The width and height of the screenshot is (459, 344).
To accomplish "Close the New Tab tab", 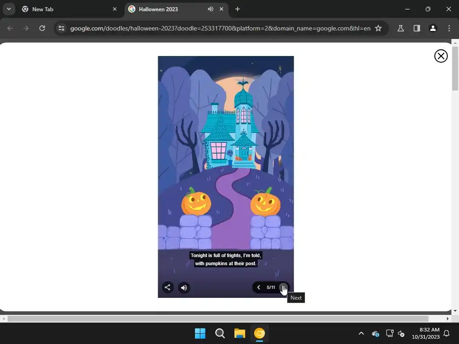I will pyautogui.click(x=115, y=9).
